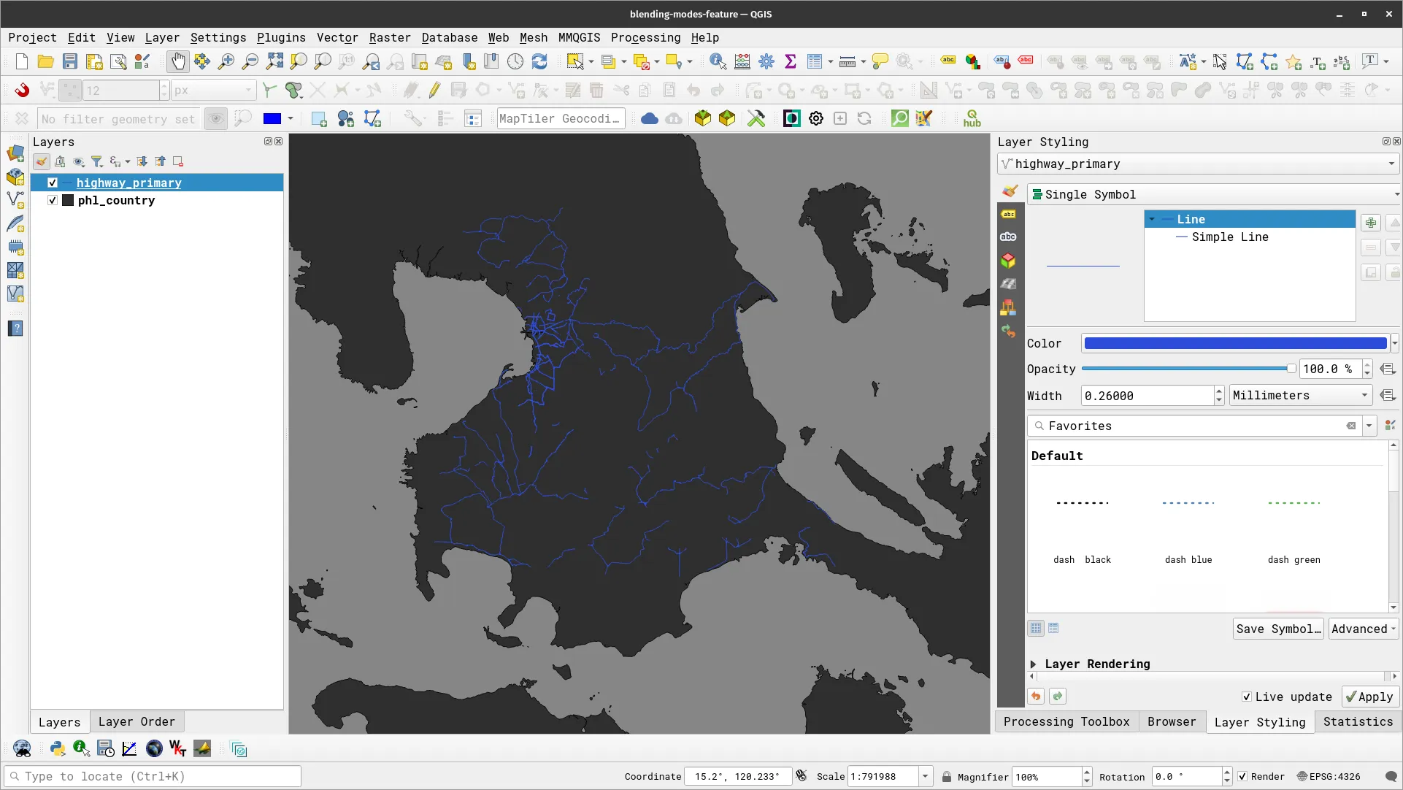Toggle the Live update checkbox
Image resolution: width=1403 pixels, height=790 pixels.
[1247, 697]
